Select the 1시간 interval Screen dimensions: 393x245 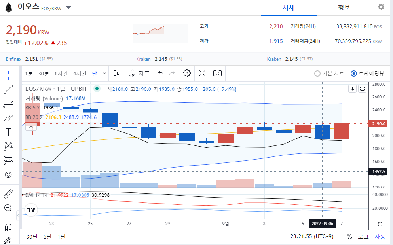pyautogui.click(x=61, y=73)
